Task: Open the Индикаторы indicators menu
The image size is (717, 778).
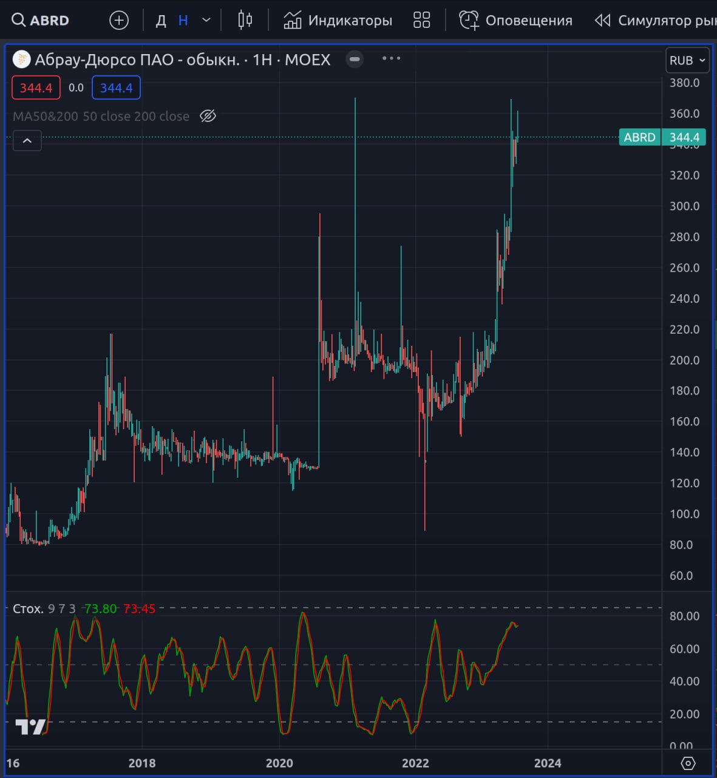Action: click(338, 20)
